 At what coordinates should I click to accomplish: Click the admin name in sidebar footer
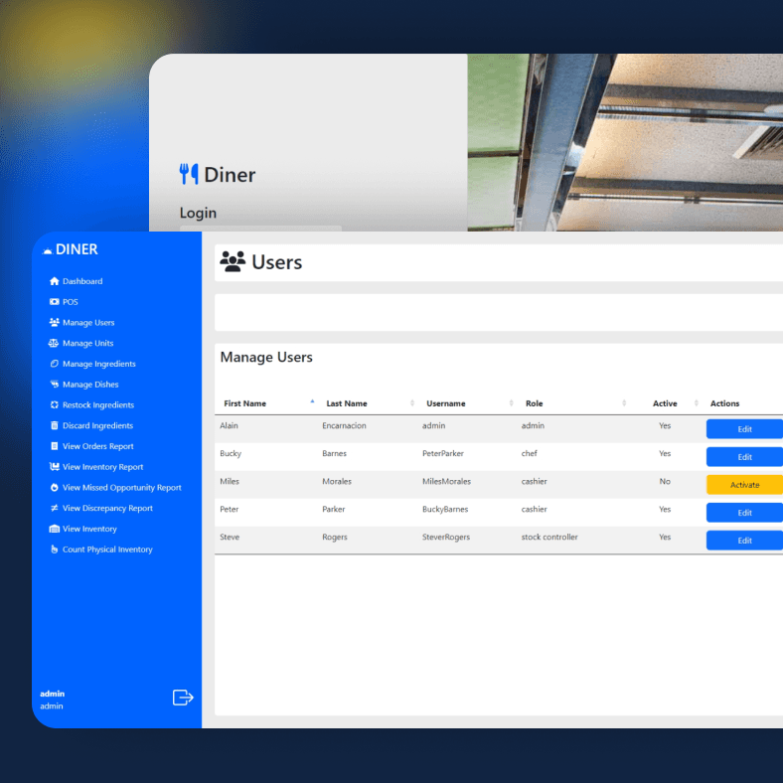[52, 694]
